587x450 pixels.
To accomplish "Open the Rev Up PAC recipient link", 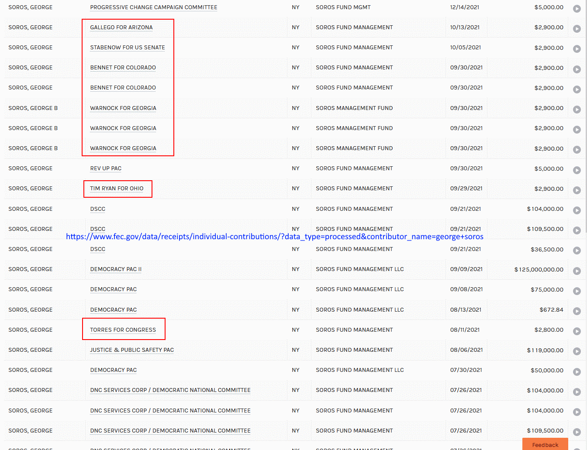I will click(106, 168).
